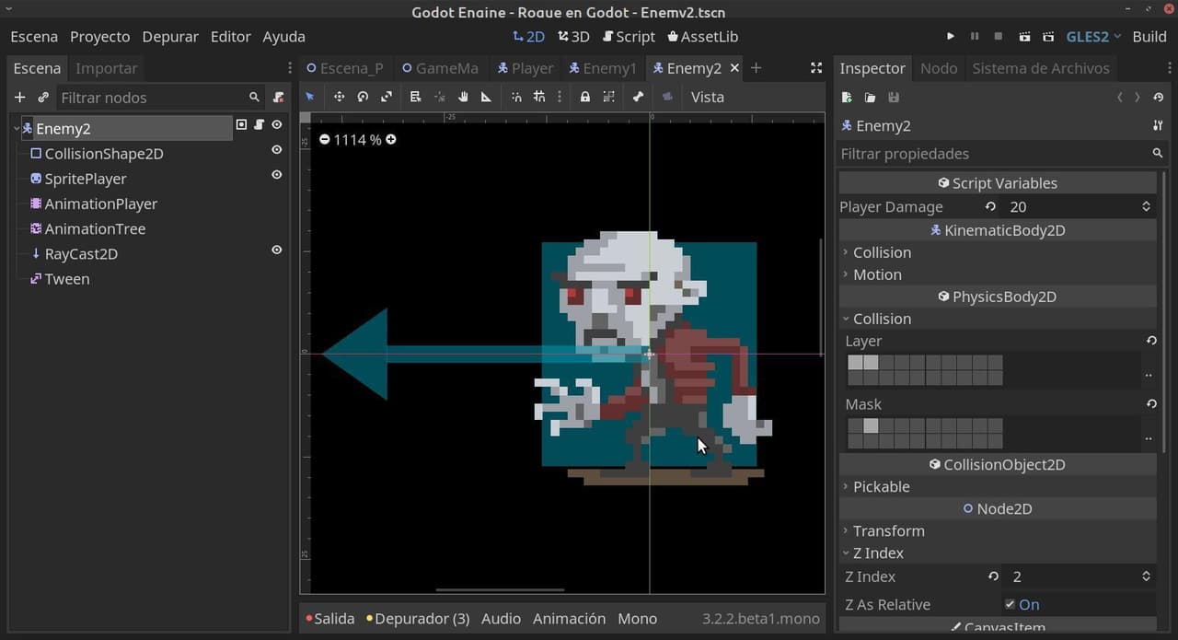The width and height of the screenshot is (1178, 640).
Task: Open the Ayuda menu
Action: 283,37
